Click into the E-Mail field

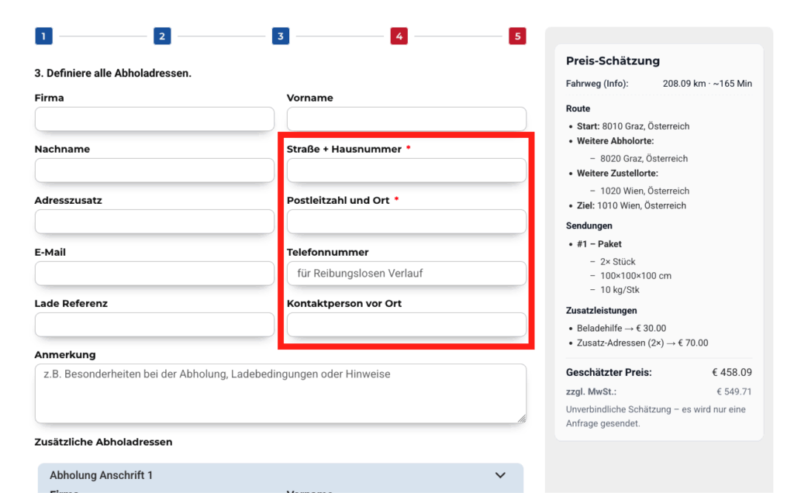point(154,274)
